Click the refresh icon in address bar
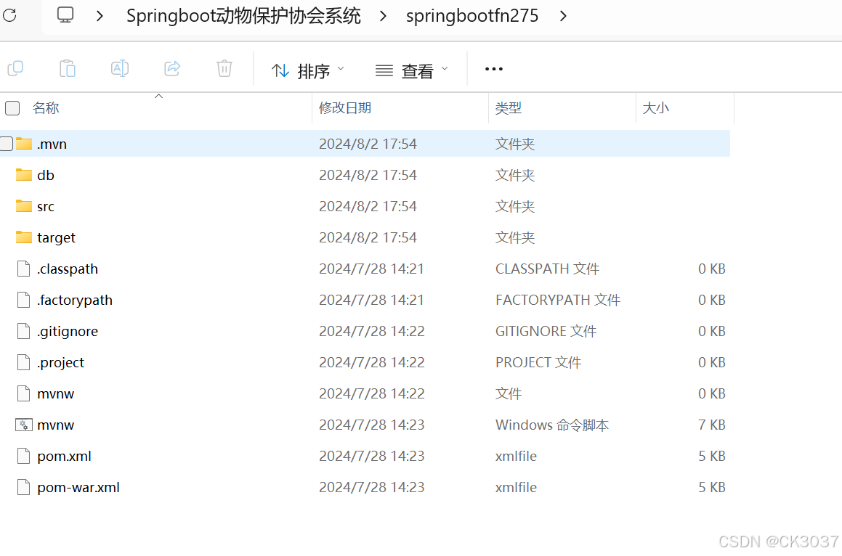The image size is (842, 556). (9, 15)
